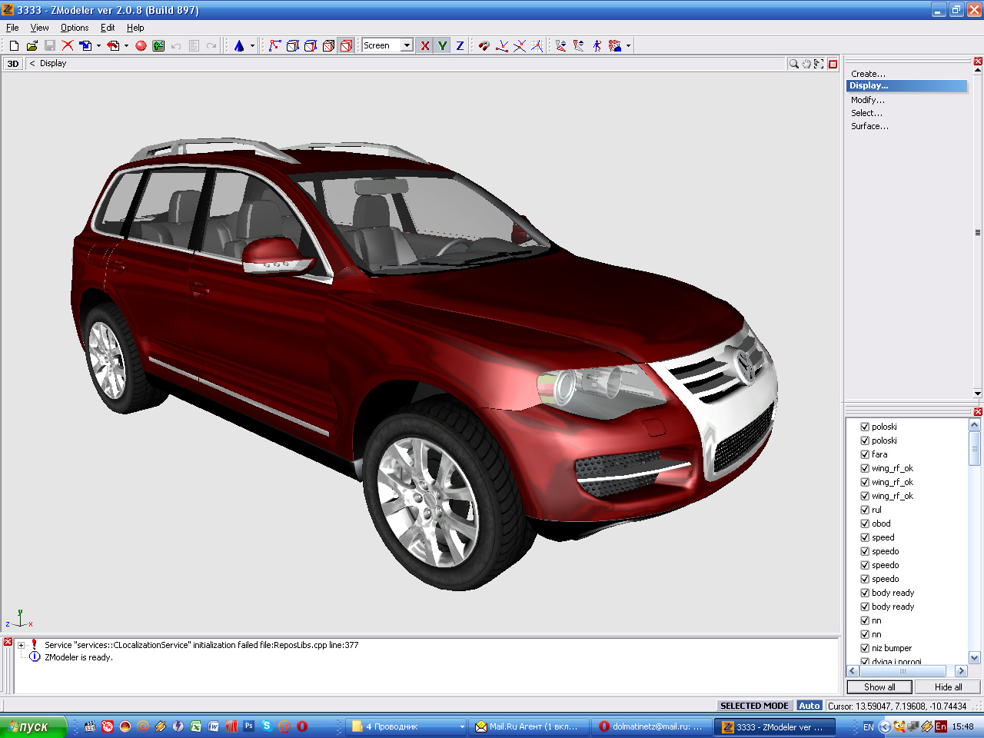The image size is (984, 738).
Task: Select the viewport pan hand tool
Action: [x=806, y=64]
